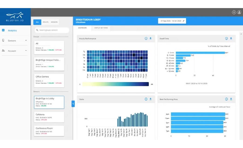Switch filter to GROUPS

point(45,22)
